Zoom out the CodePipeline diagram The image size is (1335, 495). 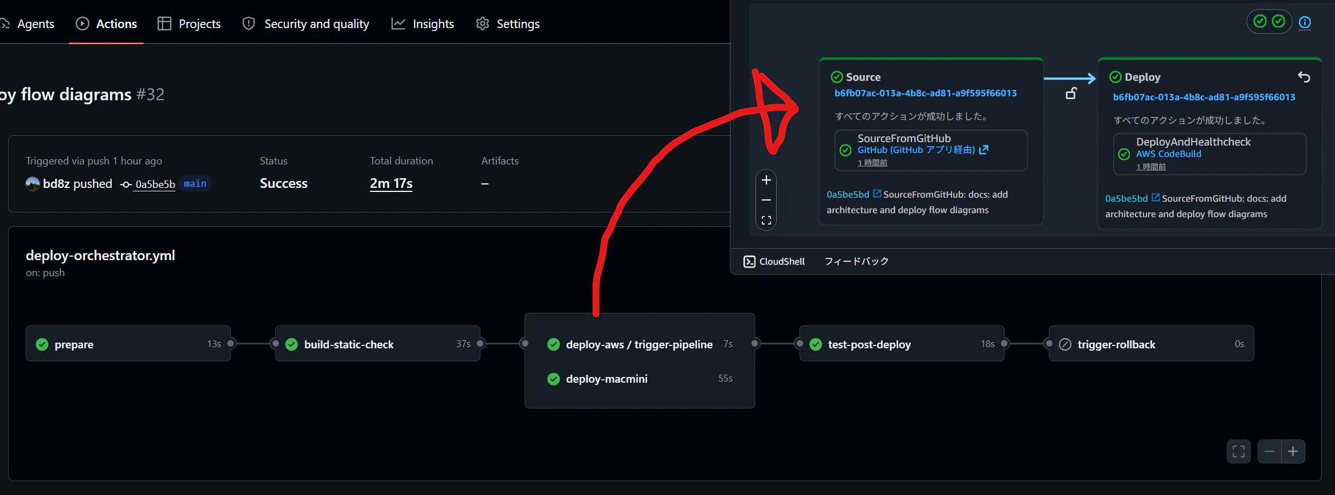(766, 200)
